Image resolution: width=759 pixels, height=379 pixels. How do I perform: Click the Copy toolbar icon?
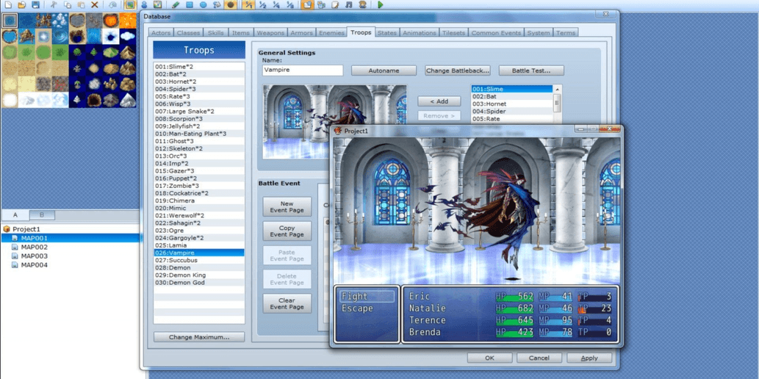pos(68,5)
